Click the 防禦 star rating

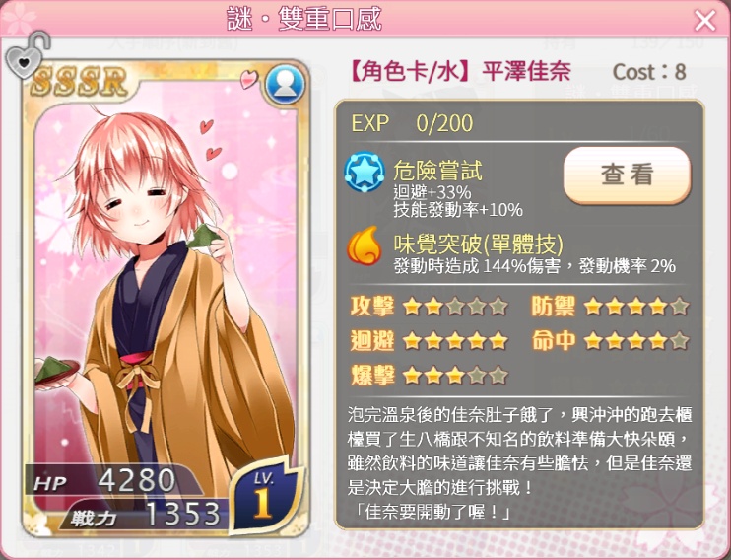pyautogui.click(x=635, y=307)
